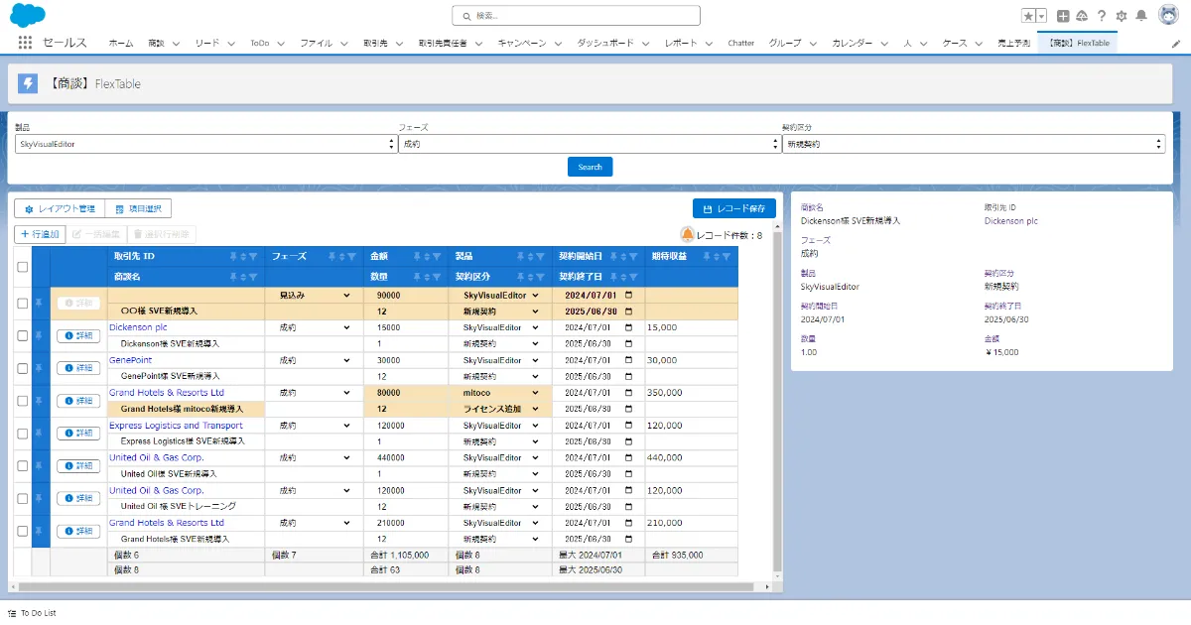Viewport: 1191px width, 625px height.
Task: Check the United Oil様 SVE新規導入 row checkbox
Action: (23, 466)
